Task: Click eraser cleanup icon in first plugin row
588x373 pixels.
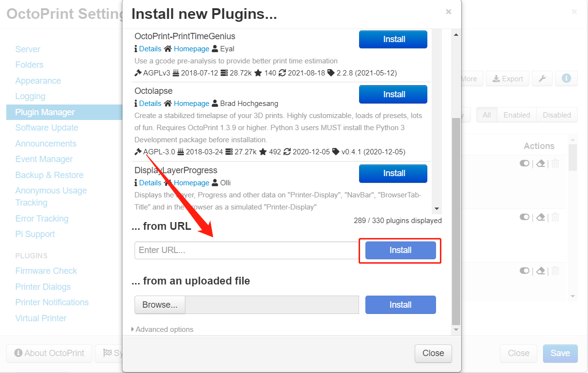Action: (541, 164)
